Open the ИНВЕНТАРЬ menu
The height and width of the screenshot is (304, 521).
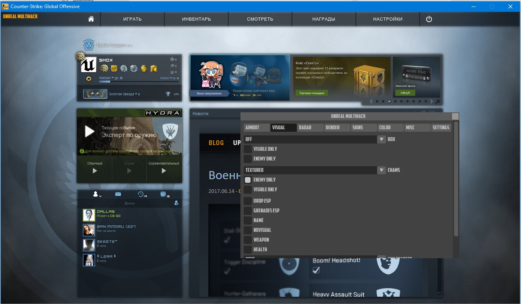pyautogui.click(x=196, y=19)
